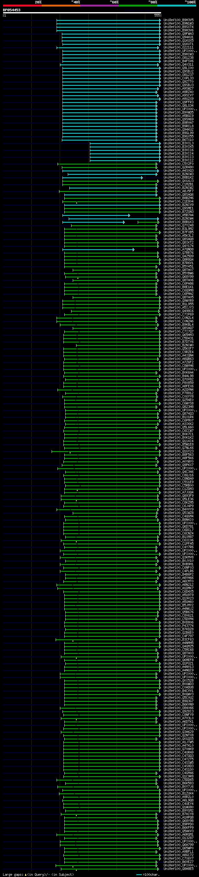Select the UniRef100_Q2R480 label
This screenshot has width=199, height=877.
pyautogui.click(x=178, y=167)
